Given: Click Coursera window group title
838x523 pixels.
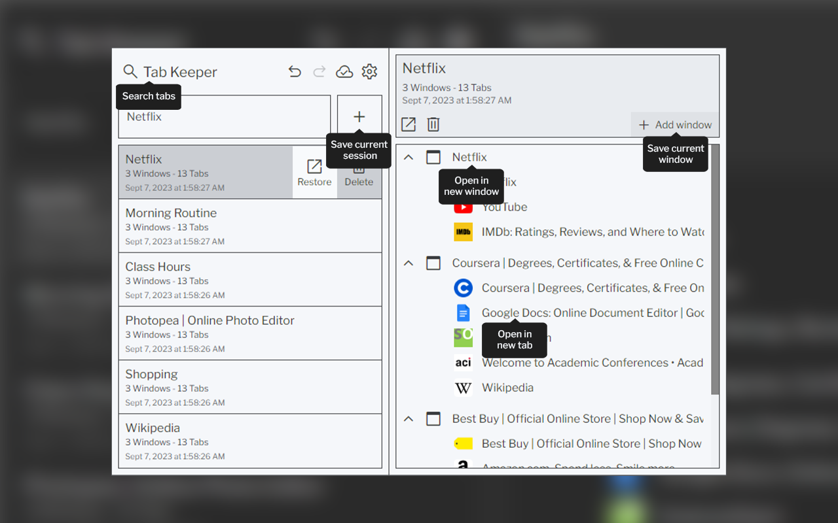Looking at the screenshot, I should (x=578, y=263).
